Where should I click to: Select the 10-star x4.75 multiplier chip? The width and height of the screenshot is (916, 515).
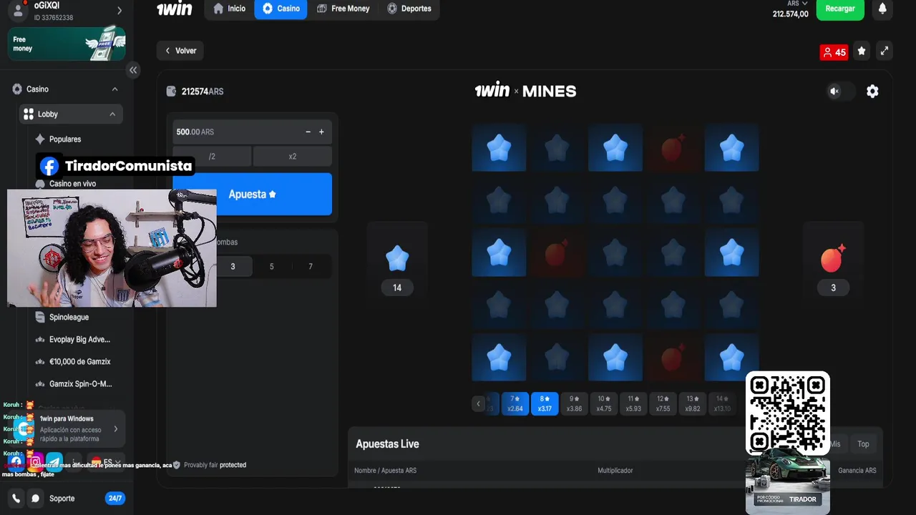604,404
